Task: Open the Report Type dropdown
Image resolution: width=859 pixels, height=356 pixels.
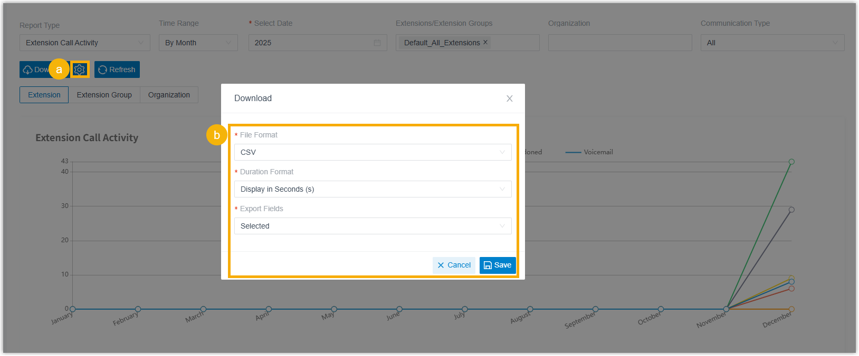Action: (84, 43)
